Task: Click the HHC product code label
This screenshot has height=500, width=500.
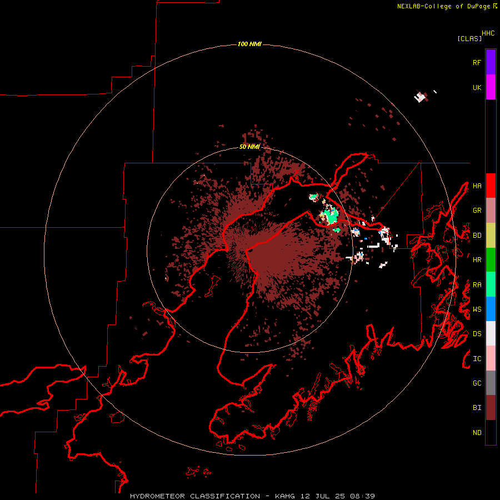Action: click(488, 33)
